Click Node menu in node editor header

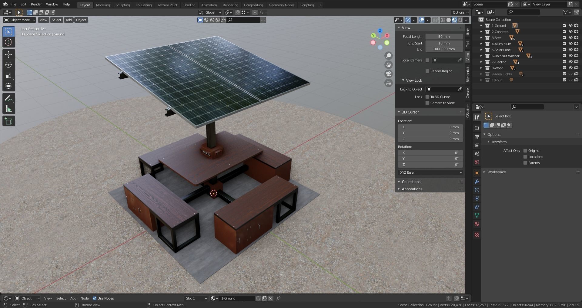pyautogui.click(x=85, y=298)
